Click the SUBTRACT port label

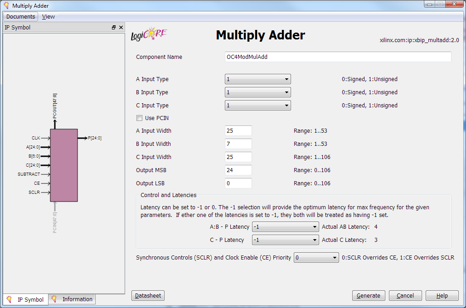point(29,174)
